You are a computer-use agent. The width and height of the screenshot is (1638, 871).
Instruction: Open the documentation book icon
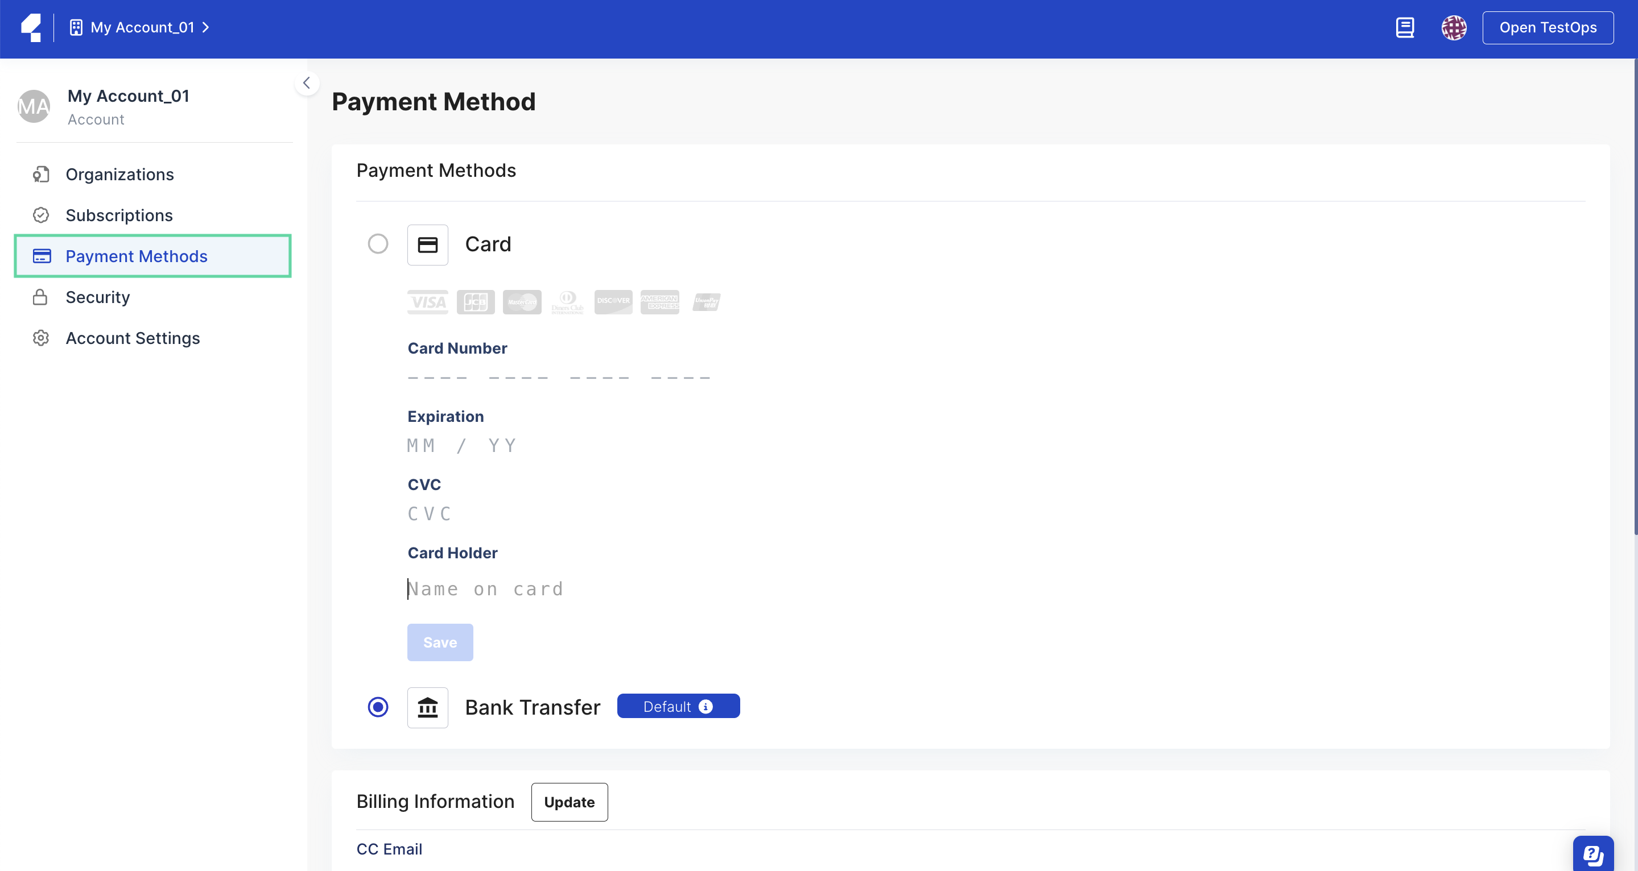coord(1405,27)
